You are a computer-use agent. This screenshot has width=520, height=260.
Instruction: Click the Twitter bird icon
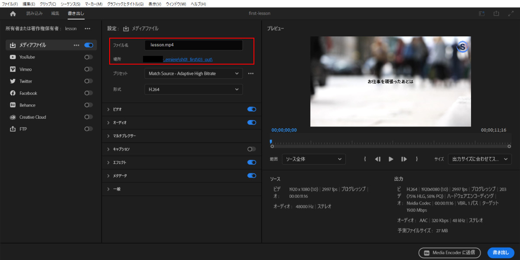pyautogui.click(x=13, y=81)
